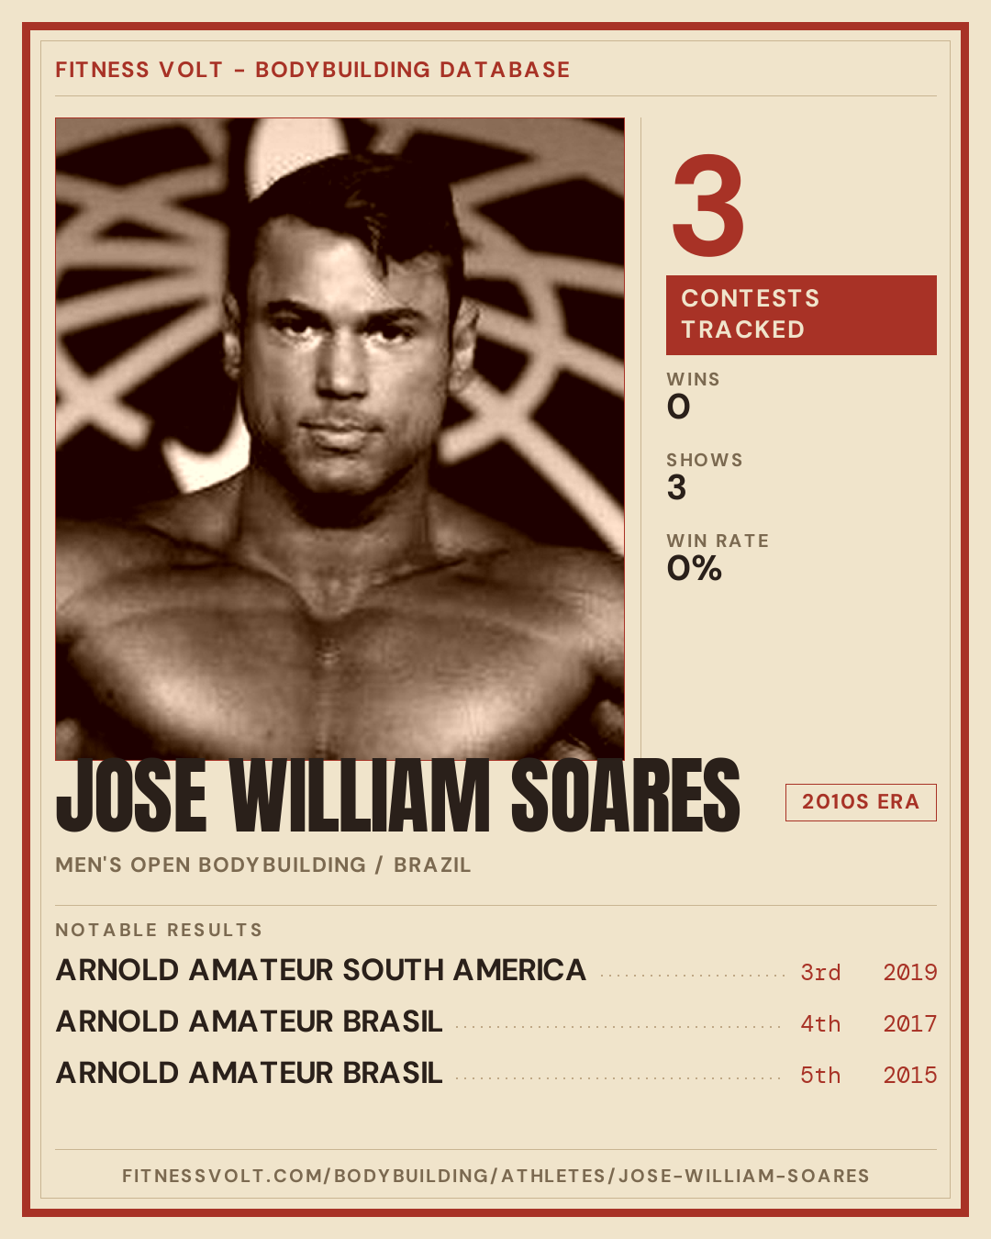Image resolution: width=991 pixels, height=1239 pixels.
Task: Click the Shows stat value
Action: point(677,487)
